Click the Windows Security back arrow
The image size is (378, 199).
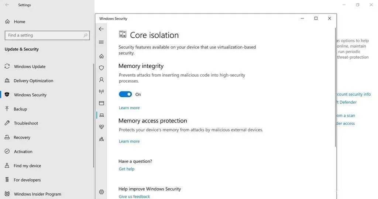tap(101, 29)
